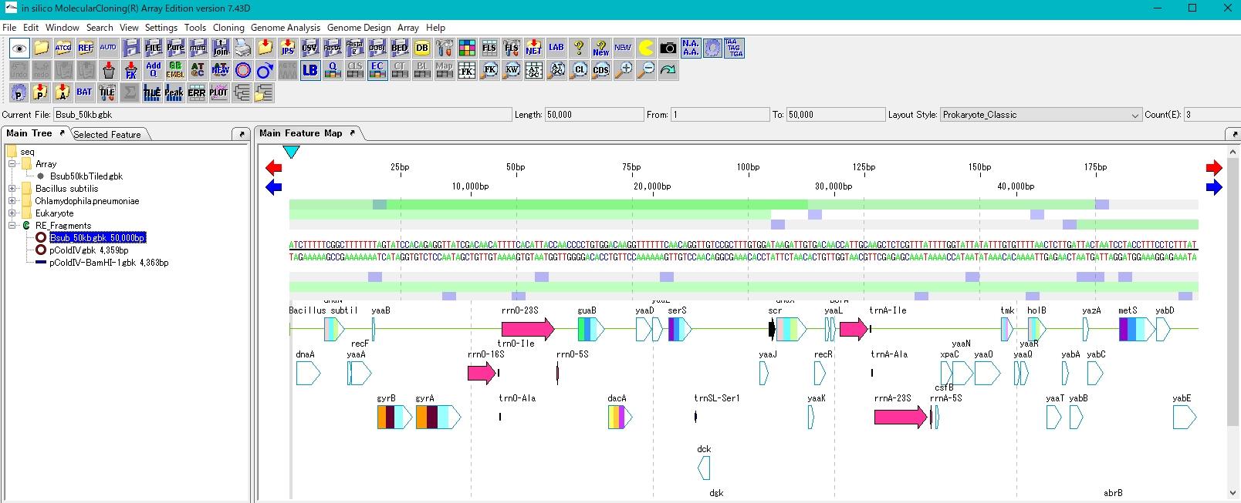This screenshot has width=1241, height=503.
Task: Toggle the eye view icon in toolbar
Action: 19,48
